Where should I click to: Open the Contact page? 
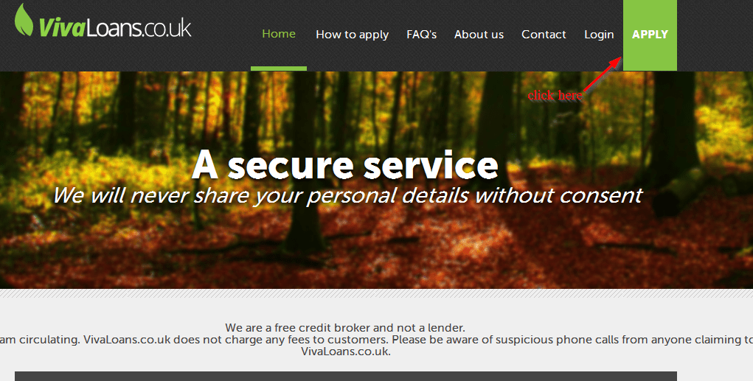coord(544,35)
